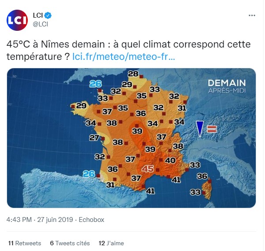This screenshot has height=251, width=265.
Task: View the 11 Retweets list
Action: tap(25, 243)
